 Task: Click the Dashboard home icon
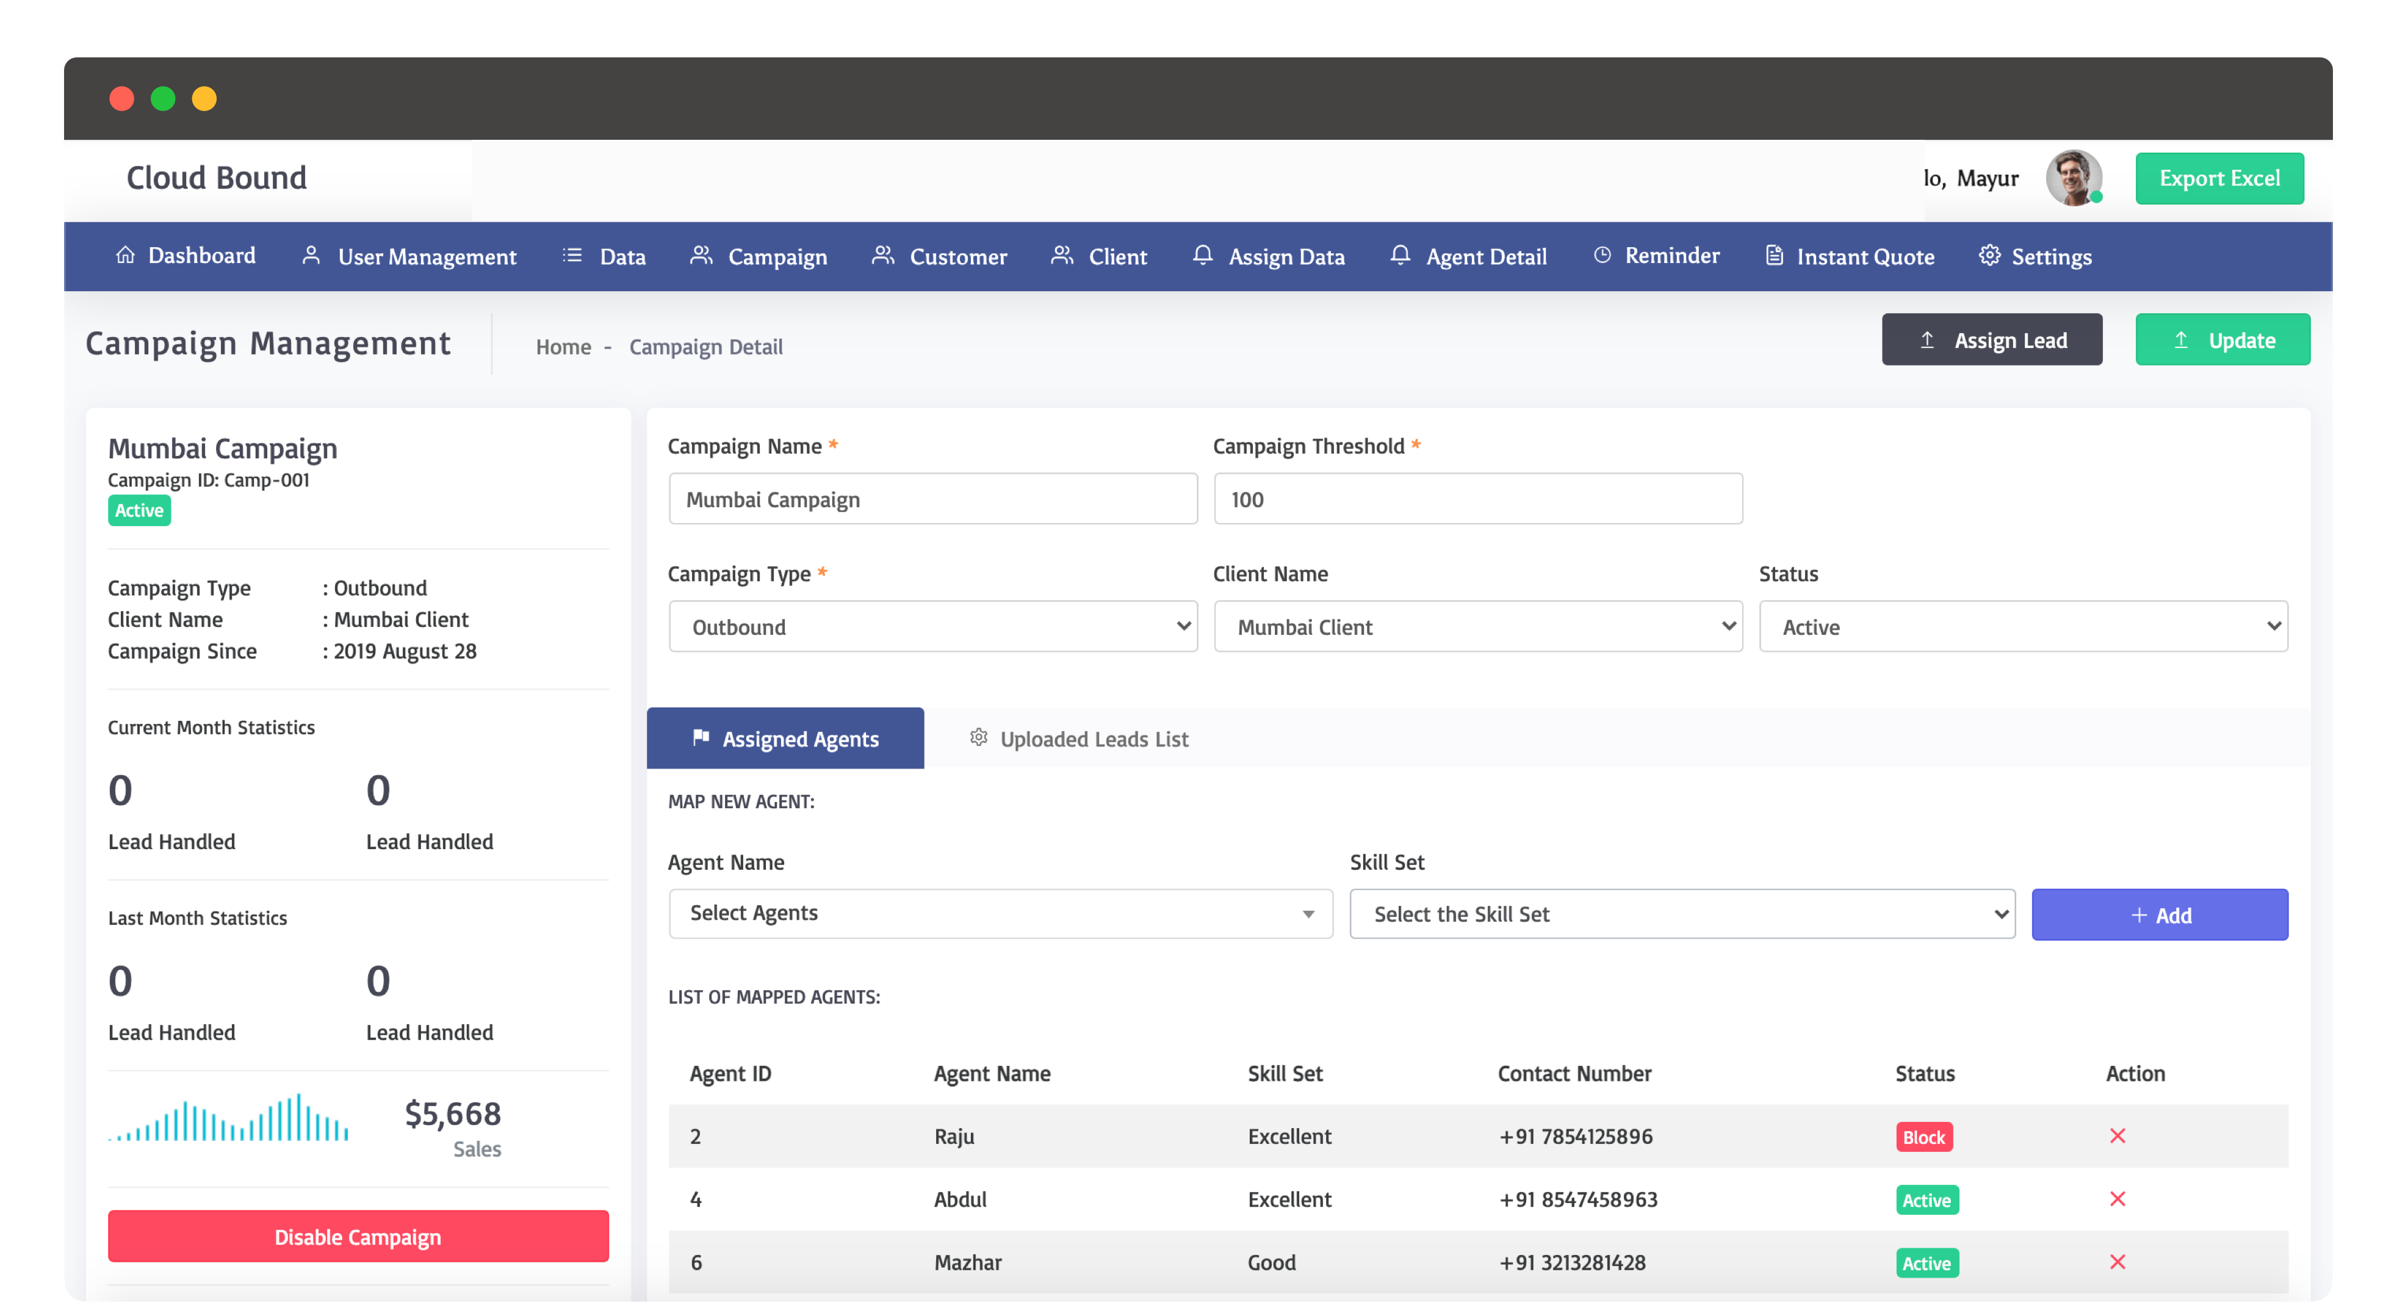tap(124, 255)
